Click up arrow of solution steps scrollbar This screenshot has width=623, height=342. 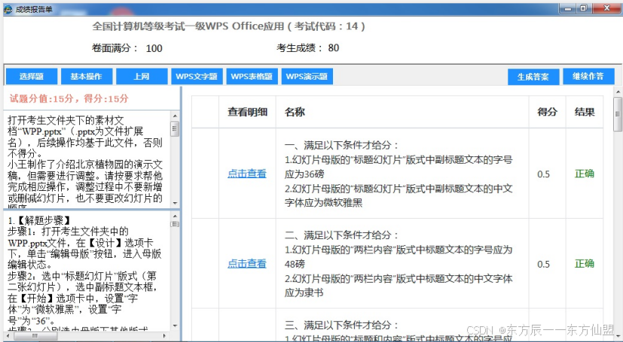175,216
